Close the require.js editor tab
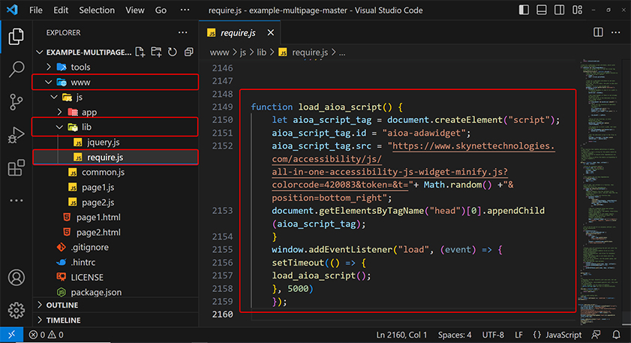The image size is (631, 343). (271, 33)
